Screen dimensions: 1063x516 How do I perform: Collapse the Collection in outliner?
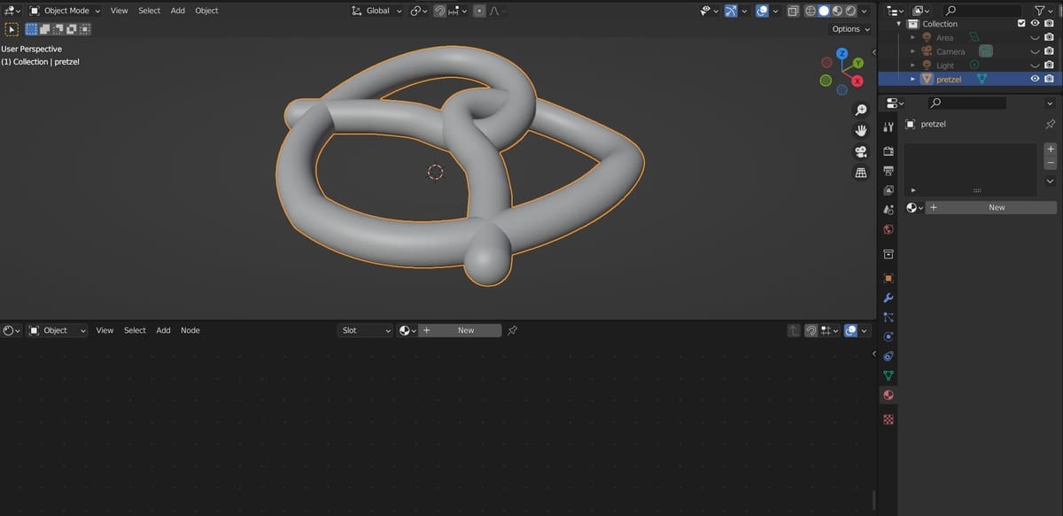[900, 24]
